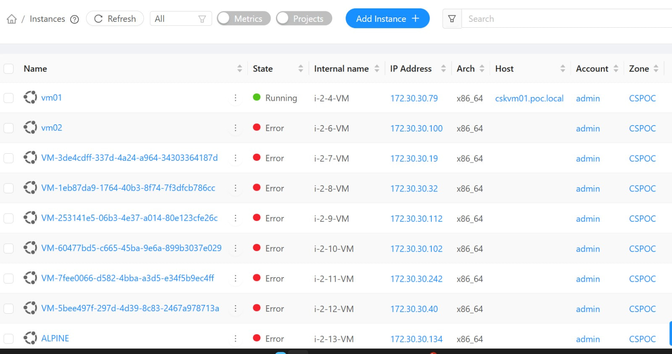Click the Ubuntu OS icon beside vm02
672x354 pixels.
[30, 127]
